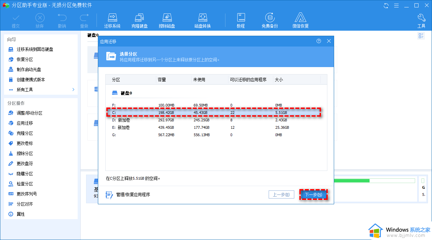Click the 分区对齐 sidebar icon
432x240 pixels.
point(10,204)
